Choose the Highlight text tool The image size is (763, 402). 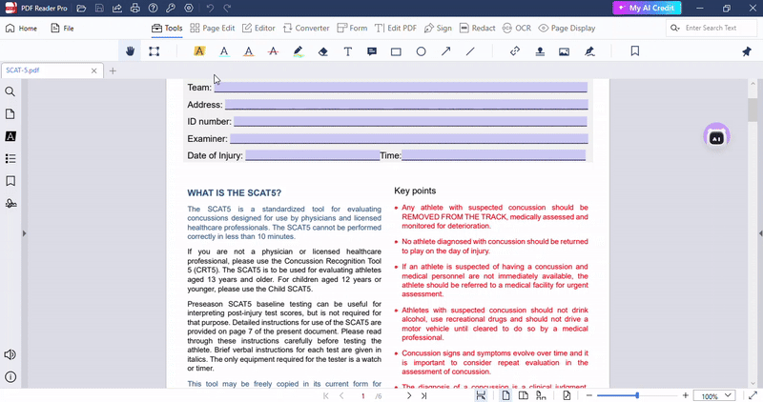199,51
